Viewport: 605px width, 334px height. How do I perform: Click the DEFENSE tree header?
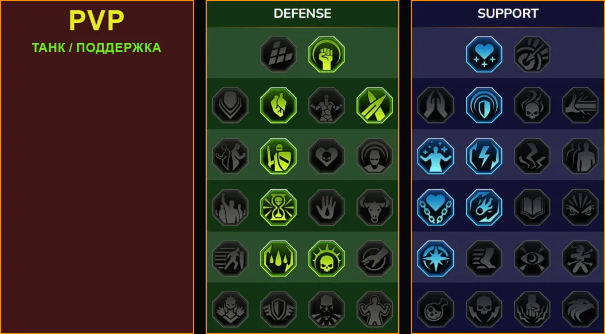pos(302,14)
